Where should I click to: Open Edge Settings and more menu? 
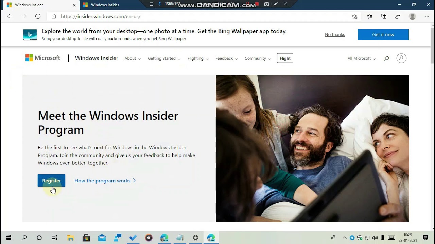(x=427, y=16)
